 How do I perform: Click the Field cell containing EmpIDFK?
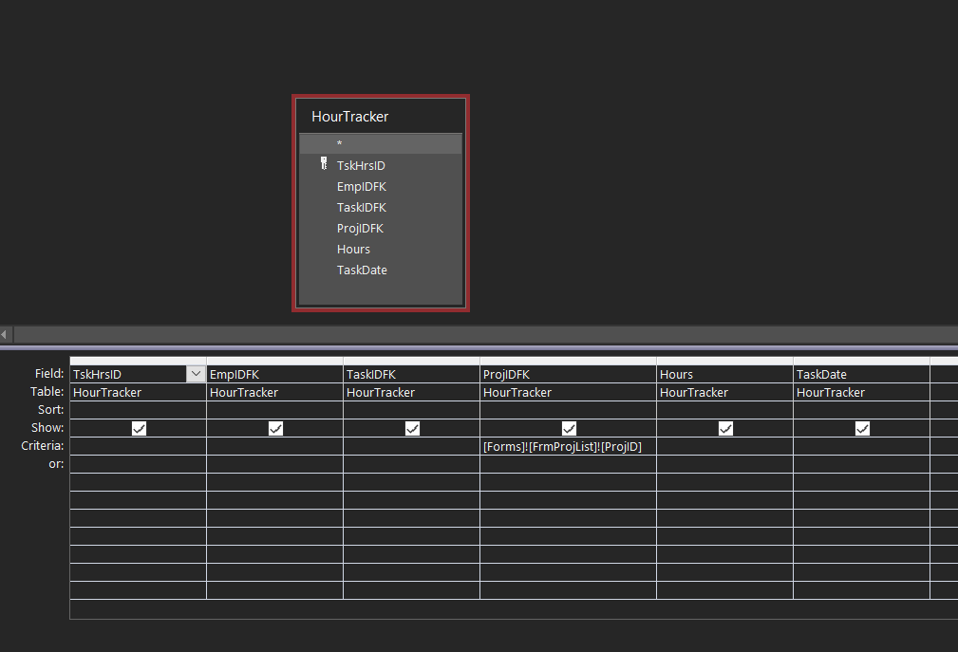click(x=275, y=374)
